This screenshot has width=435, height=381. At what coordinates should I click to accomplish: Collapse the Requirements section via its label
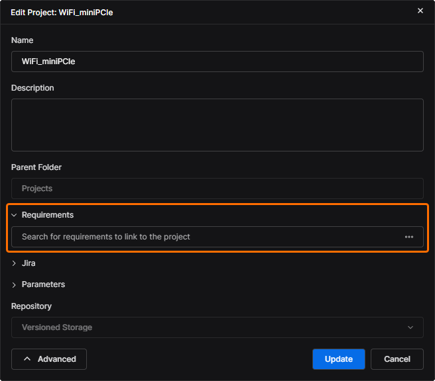click(x=48, y=215)
